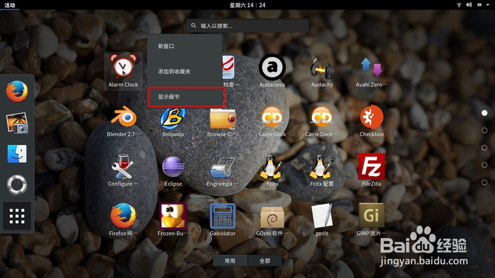Go to fourth app page dot

[484, 165]
